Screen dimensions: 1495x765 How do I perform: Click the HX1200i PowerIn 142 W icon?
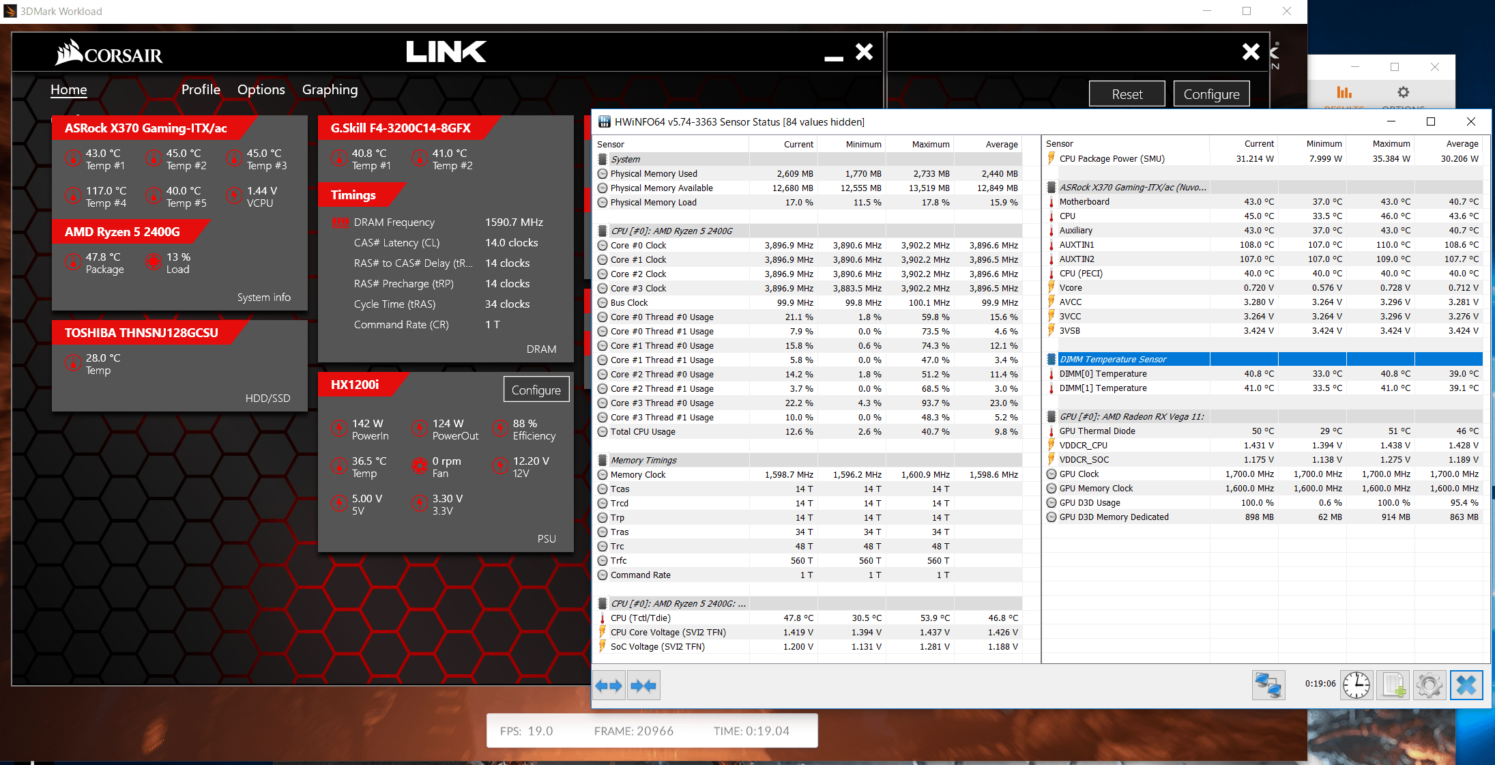tap(339, 429)
